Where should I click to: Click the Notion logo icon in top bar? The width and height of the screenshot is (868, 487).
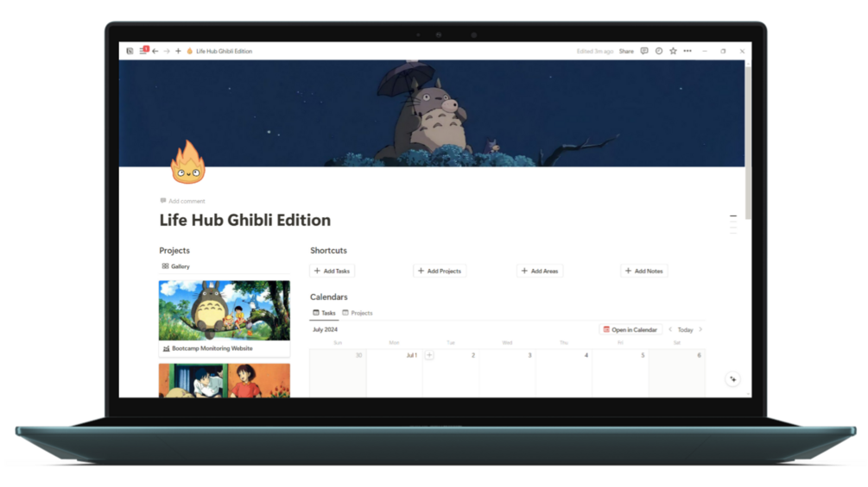[x=130, y=51]
